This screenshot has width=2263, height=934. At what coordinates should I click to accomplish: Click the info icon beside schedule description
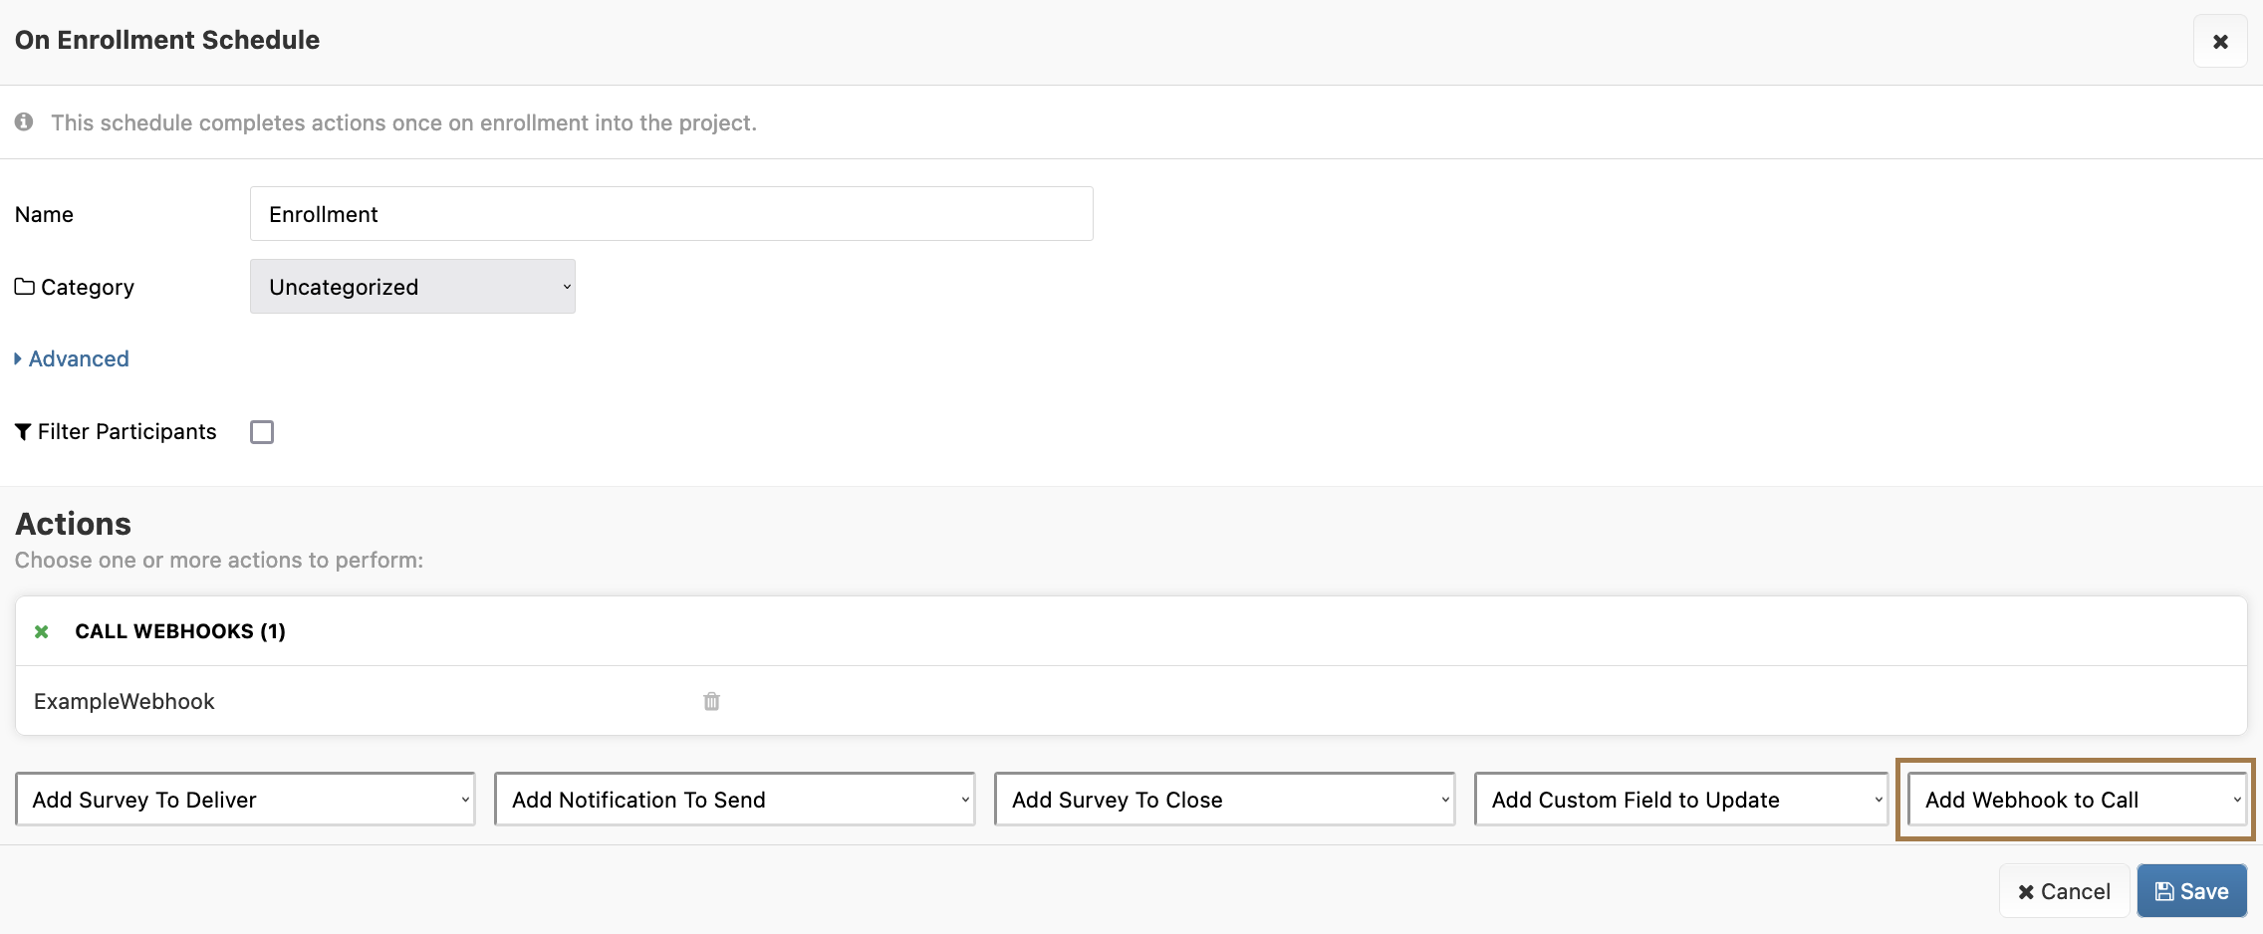click(x=24, y=121)
